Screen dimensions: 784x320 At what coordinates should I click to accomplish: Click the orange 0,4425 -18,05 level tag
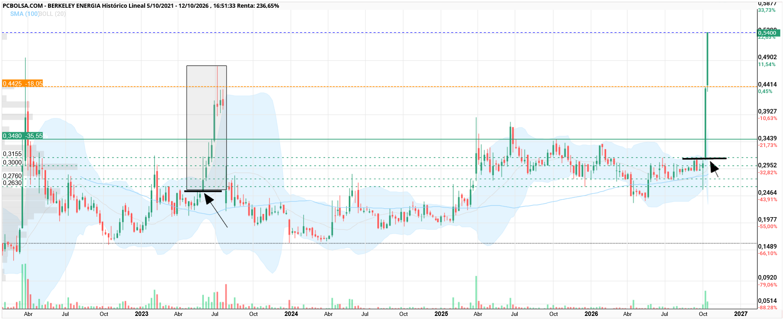[x=22, y=84]
